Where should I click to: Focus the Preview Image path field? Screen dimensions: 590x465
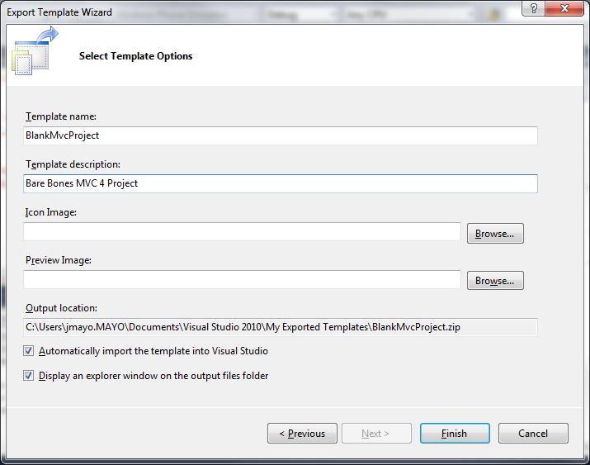point(242,280)
